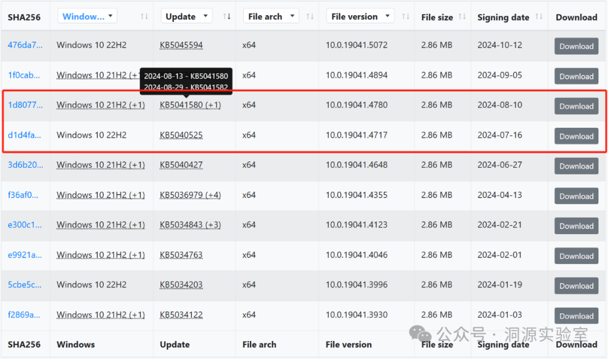608x359 pixels.
Task: Open SHA256 hash link 3d6b20...
Action: (x=25, y=165)
